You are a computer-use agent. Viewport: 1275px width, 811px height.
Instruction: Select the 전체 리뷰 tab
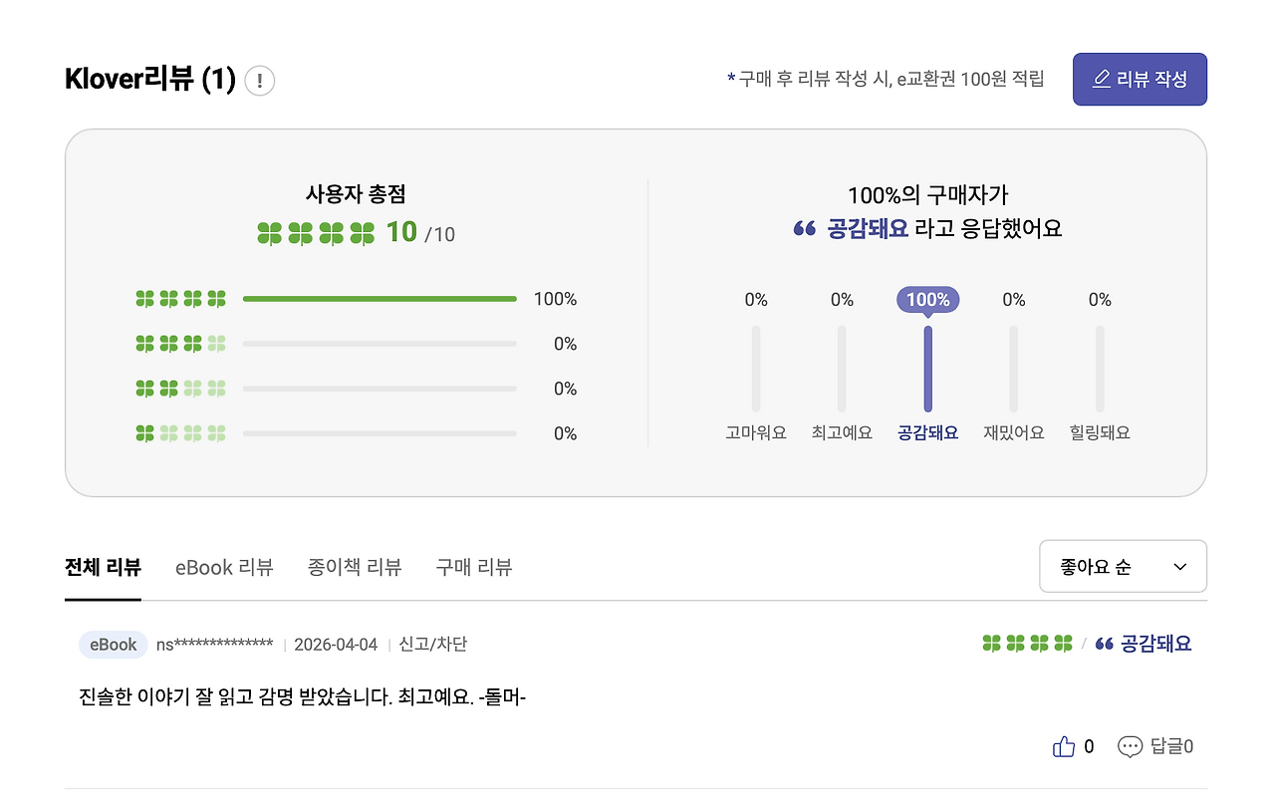(x=103, y=566)
